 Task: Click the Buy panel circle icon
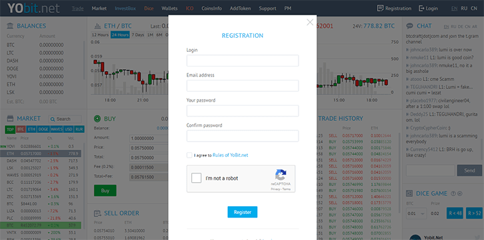97,118
